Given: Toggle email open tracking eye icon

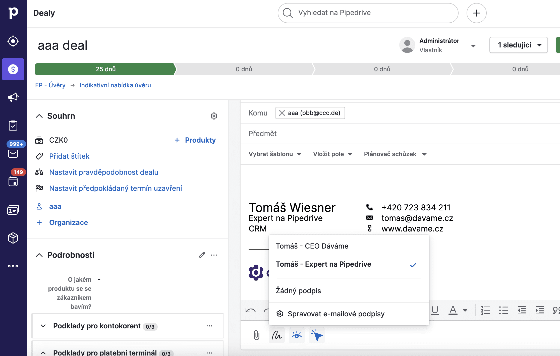Looking at the screenshot, I should [297, 335].
